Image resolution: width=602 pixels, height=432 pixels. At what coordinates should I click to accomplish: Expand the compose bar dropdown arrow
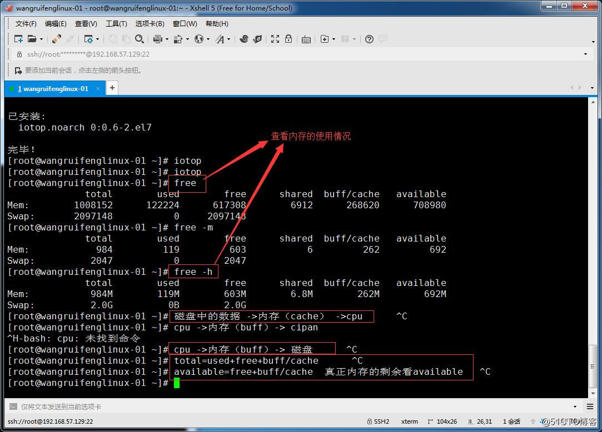coord(575,406)
